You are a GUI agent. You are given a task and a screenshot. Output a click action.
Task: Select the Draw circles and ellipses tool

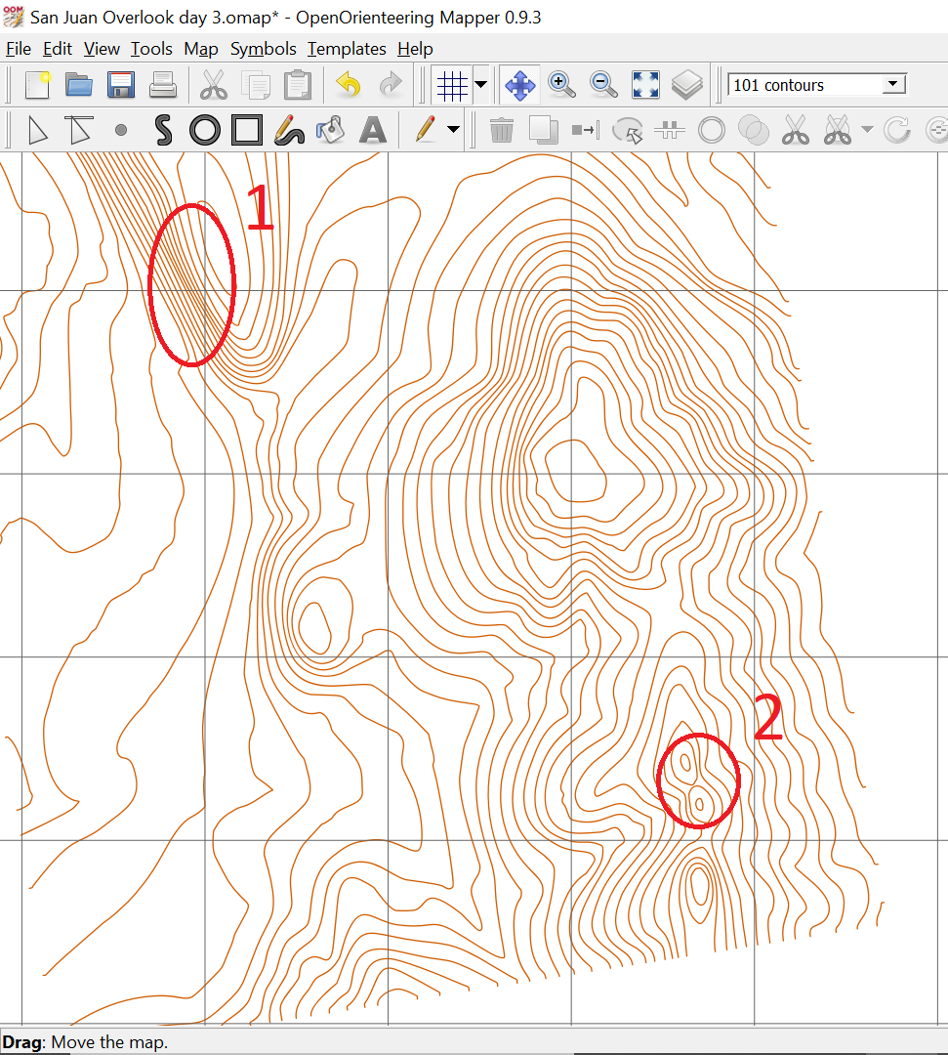pos(205,130)
